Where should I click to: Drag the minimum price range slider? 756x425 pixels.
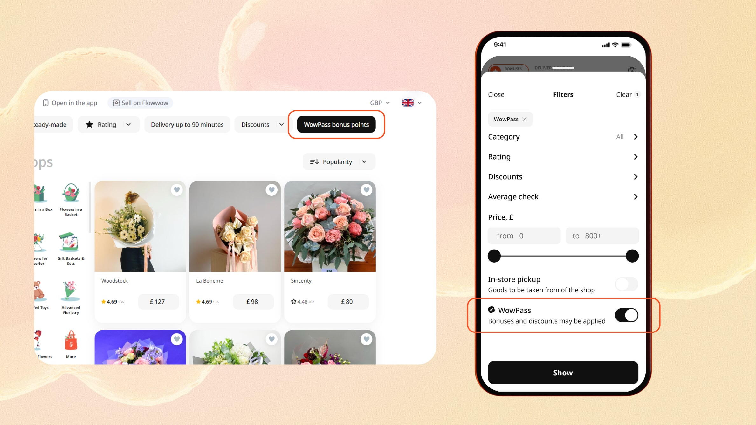tap(494, 255)
